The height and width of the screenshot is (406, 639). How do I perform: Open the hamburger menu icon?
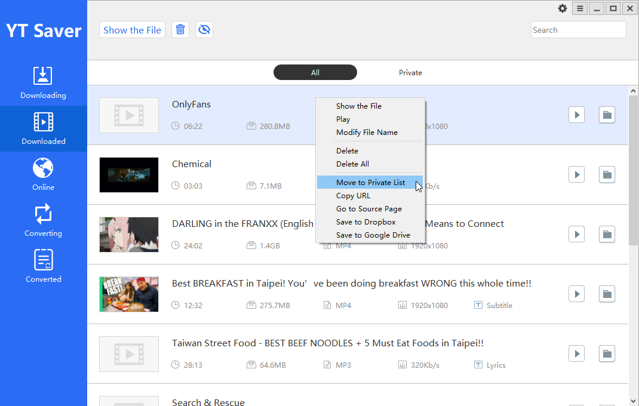click(580, 8)
